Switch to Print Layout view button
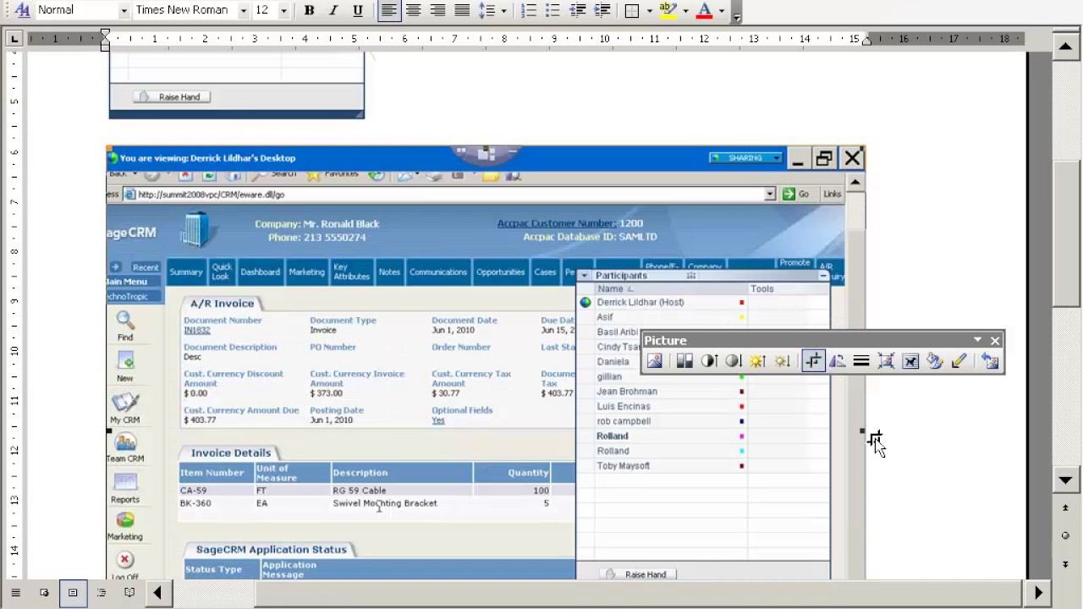 pos(73,593)
